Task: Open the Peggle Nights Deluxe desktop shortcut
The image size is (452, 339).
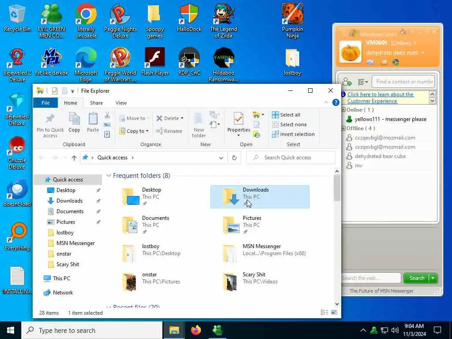Action: 120,21
